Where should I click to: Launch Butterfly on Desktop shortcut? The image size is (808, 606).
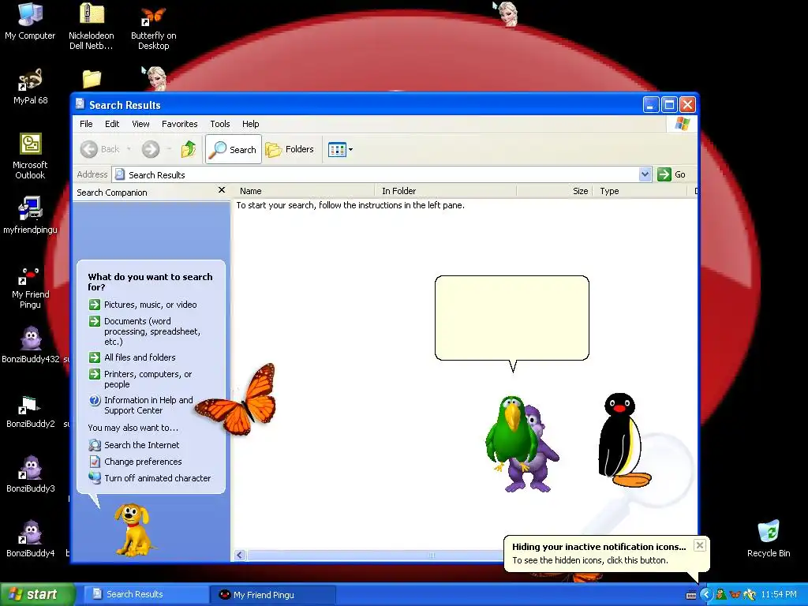tap(153, 28)
